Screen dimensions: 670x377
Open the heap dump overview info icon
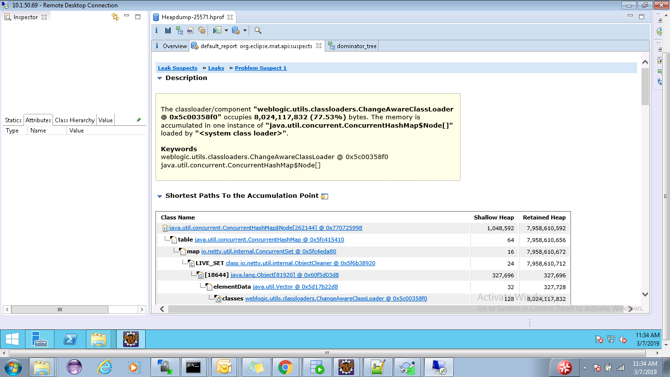[156, 30]
